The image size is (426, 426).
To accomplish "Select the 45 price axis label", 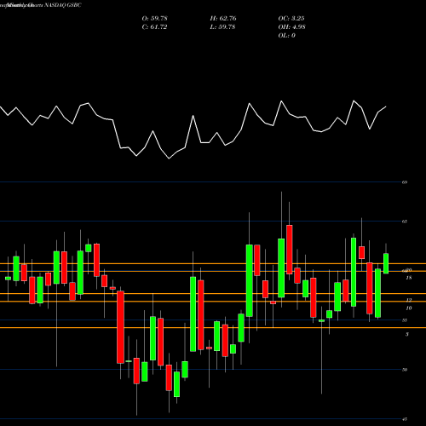I will click(x=405, y=419).
